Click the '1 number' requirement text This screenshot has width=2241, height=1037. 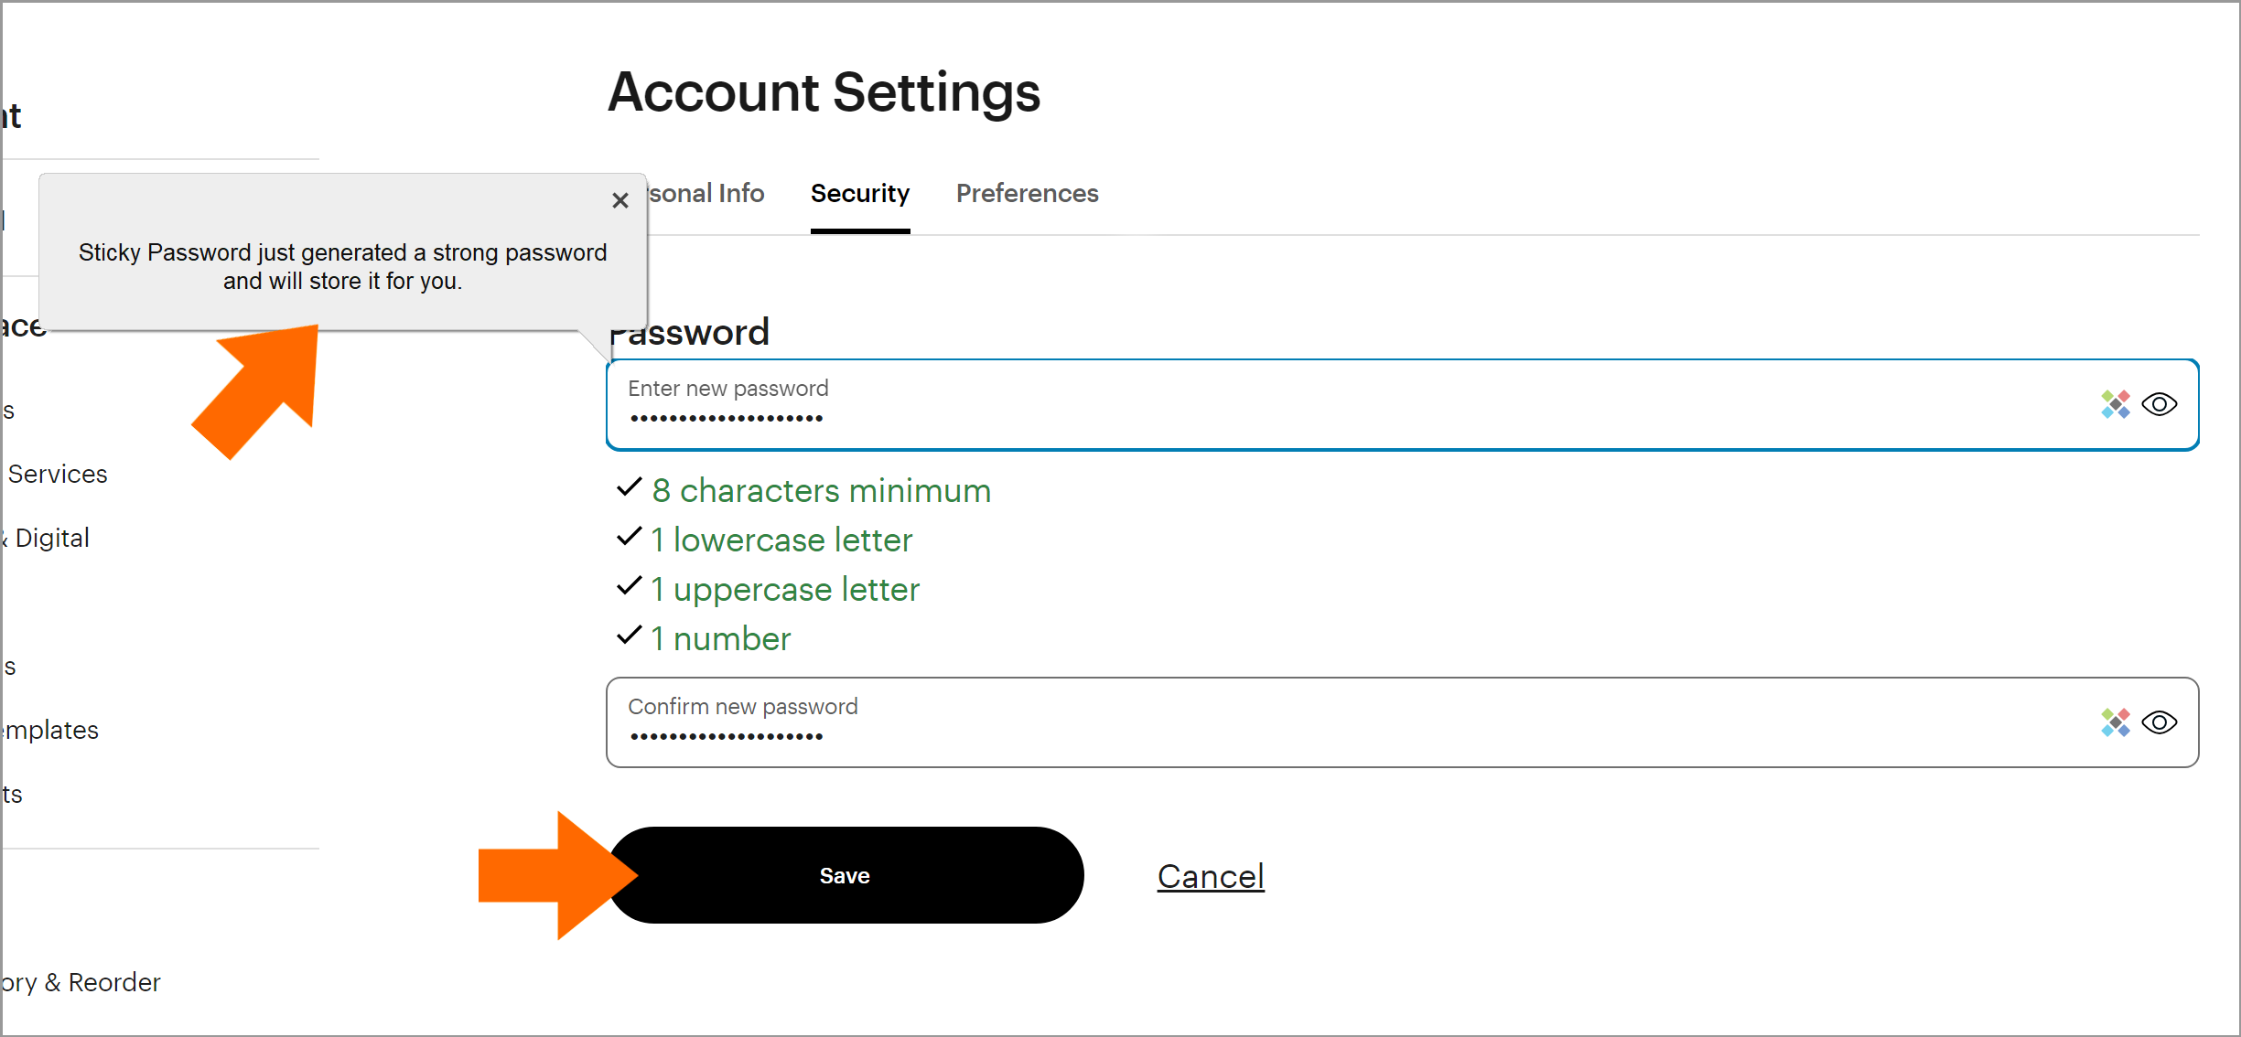coord(721,639)
